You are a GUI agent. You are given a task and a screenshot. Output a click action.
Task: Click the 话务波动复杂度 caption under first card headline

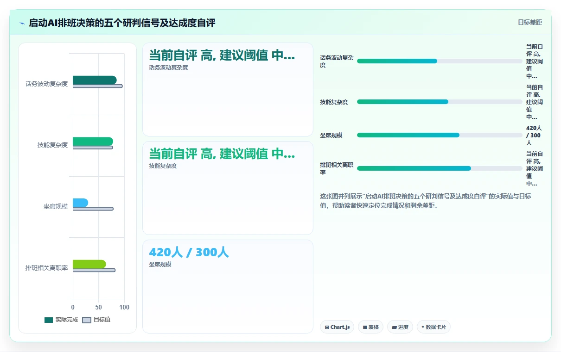[x=168, y=68]
